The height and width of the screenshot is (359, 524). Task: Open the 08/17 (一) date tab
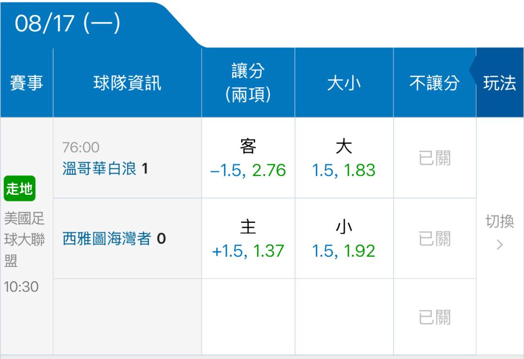coord(67,24)
